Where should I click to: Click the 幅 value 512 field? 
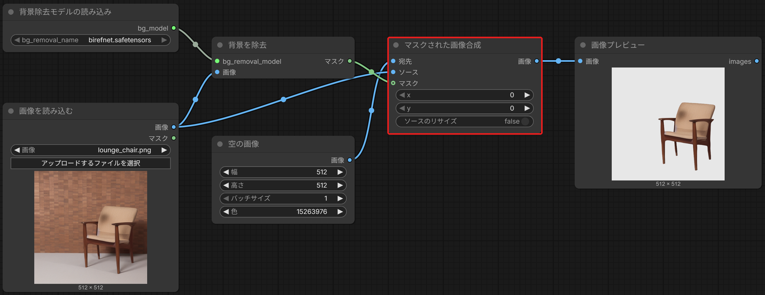[x=283, y=172]
